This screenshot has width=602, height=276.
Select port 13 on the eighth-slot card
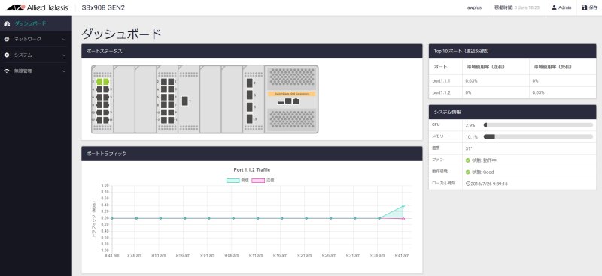[x=250, y=118]
